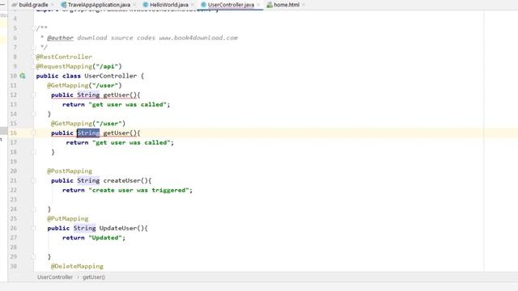Click the selected String keyword on line 16
This screenshot has width=518, height=291.
click(x=88, y=133)
